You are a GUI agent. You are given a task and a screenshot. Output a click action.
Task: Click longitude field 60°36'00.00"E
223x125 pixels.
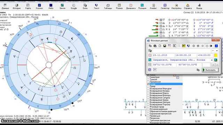(x=189, y=65)
